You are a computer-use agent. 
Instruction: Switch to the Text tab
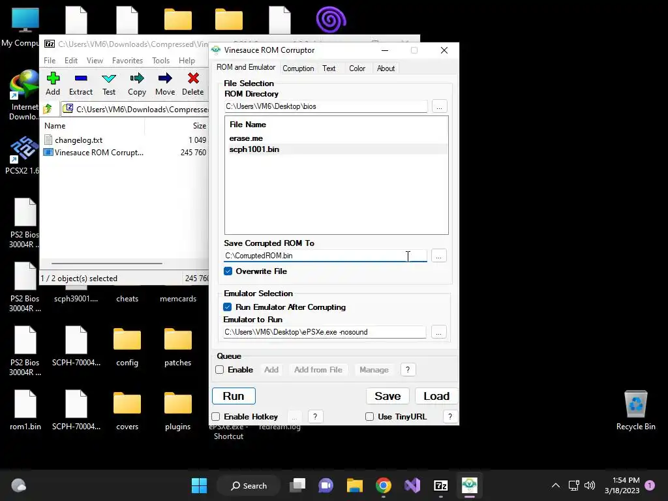pos(329,68)
